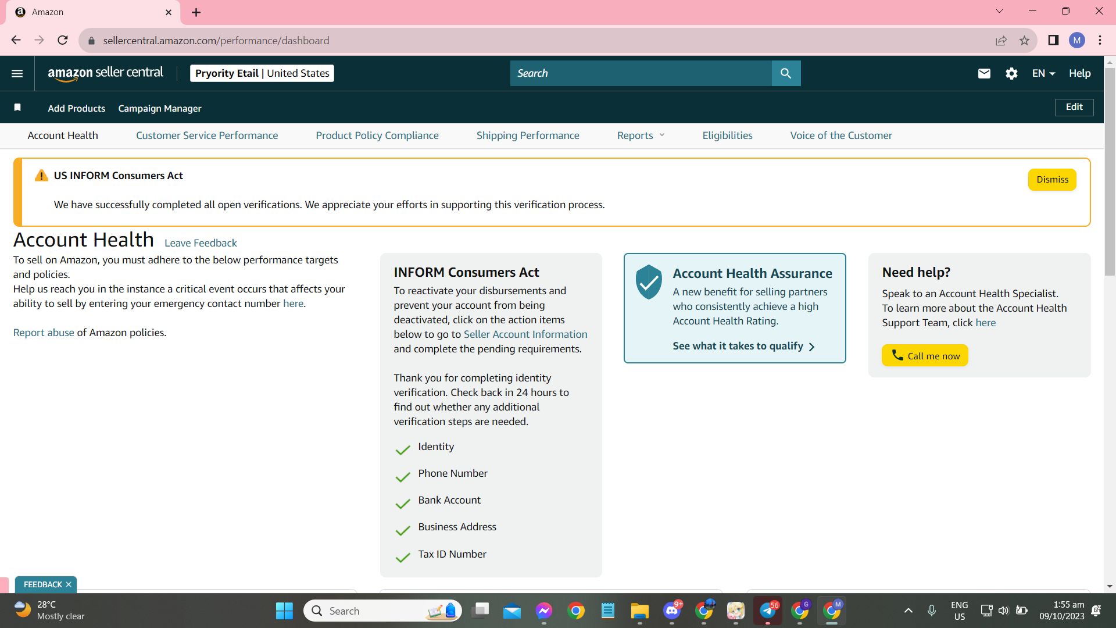Click the FEEDBACK label button
Screen dimensions: 1116x628
click(42, 584)
